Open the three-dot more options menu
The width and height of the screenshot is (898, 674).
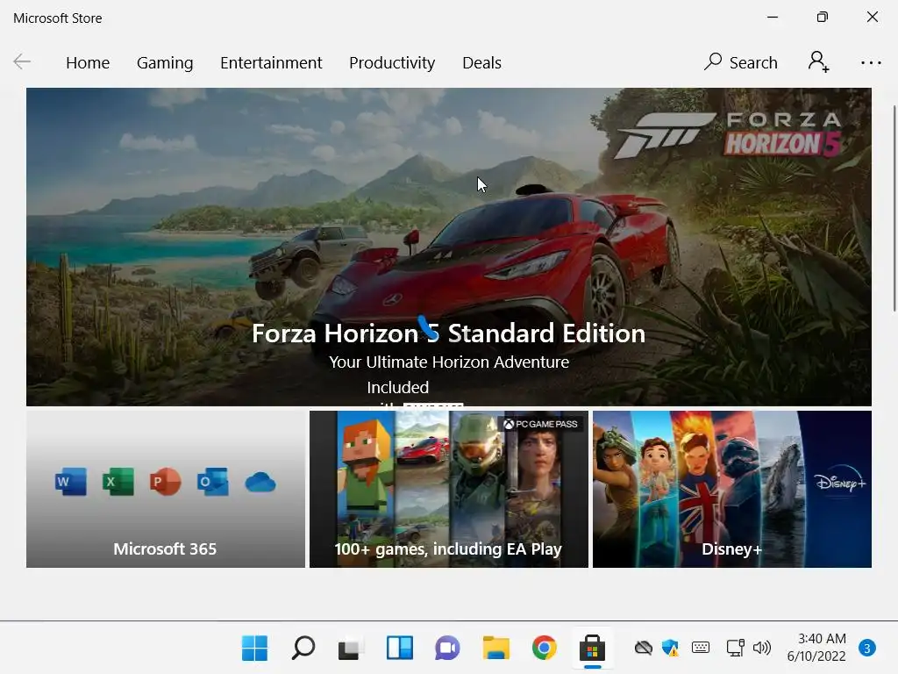point(871,62)
